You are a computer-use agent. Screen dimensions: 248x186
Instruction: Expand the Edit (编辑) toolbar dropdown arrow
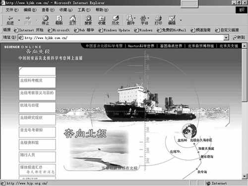pyautogui.click(x=181, y=20)
